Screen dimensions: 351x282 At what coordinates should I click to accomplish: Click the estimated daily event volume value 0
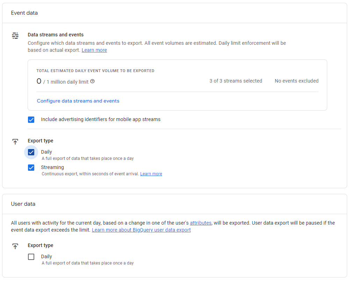click(39, 81)
